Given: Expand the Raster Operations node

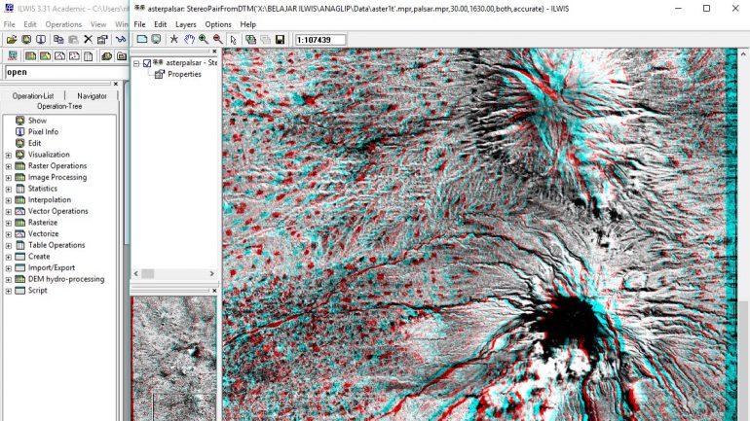Looking at the screenshot, I should click(8, 166).
